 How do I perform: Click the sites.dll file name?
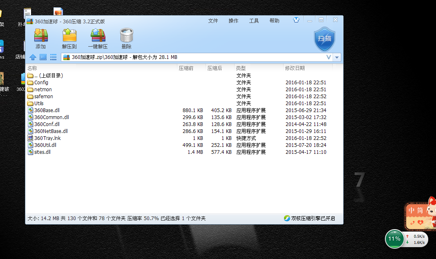click(x=42, y=152)
